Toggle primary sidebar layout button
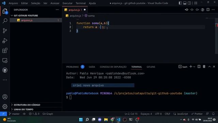This screenshot has width=218, height=123. click(x=180, y=3)
